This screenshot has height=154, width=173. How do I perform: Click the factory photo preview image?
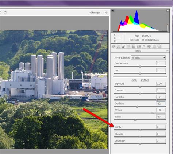54,90
